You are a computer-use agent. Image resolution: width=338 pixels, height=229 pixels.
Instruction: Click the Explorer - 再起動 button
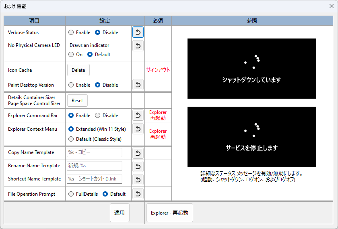point(170,213)
